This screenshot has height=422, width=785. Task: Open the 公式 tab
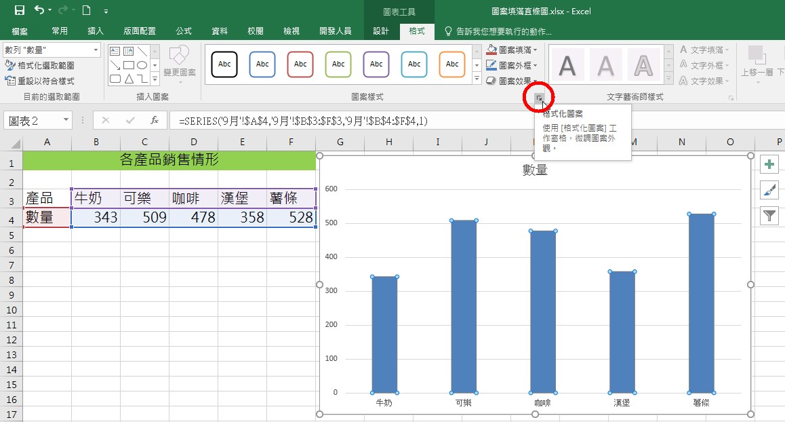[184, 31]
